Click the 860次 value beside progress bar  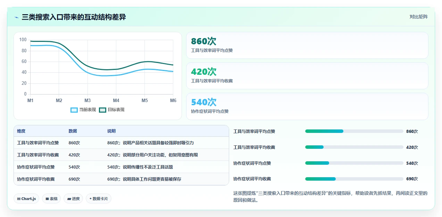(412, 132)
